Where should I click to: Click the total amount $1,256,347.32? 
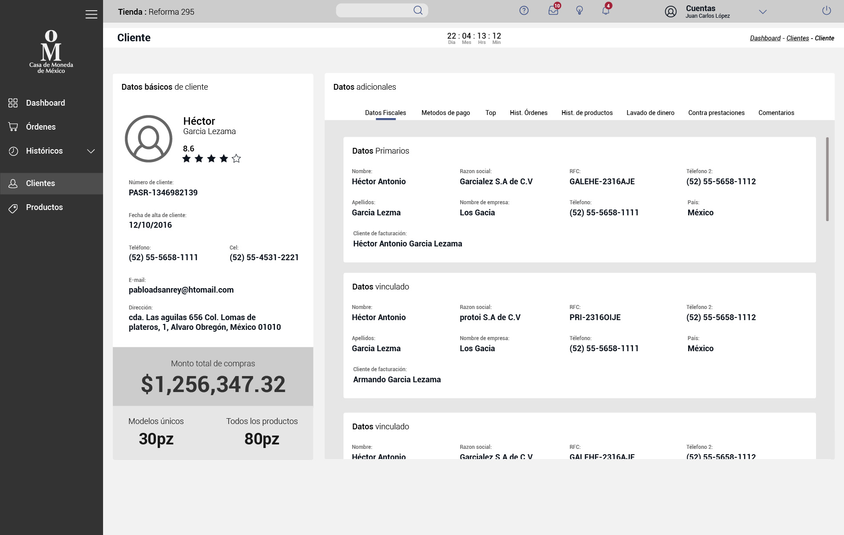pyautogui.click(x=213, y=384)
